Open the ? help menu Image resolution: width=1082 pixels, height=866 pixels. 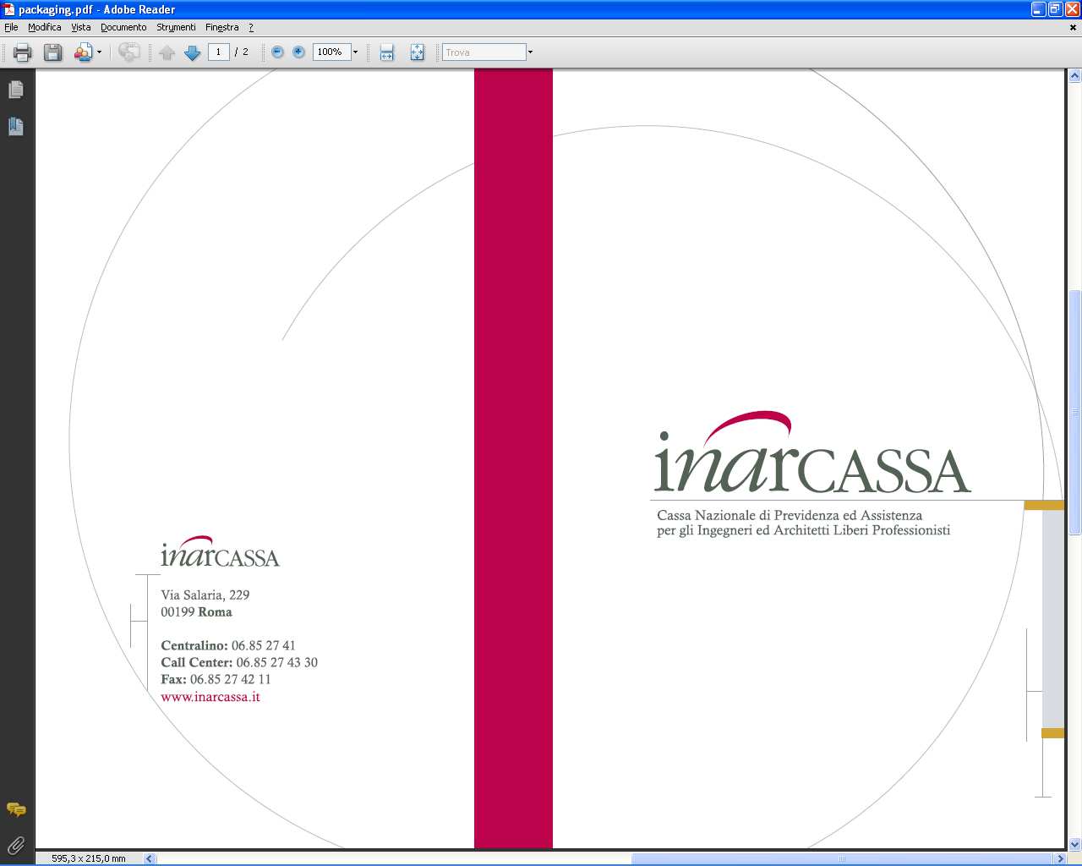coord(251,27)
